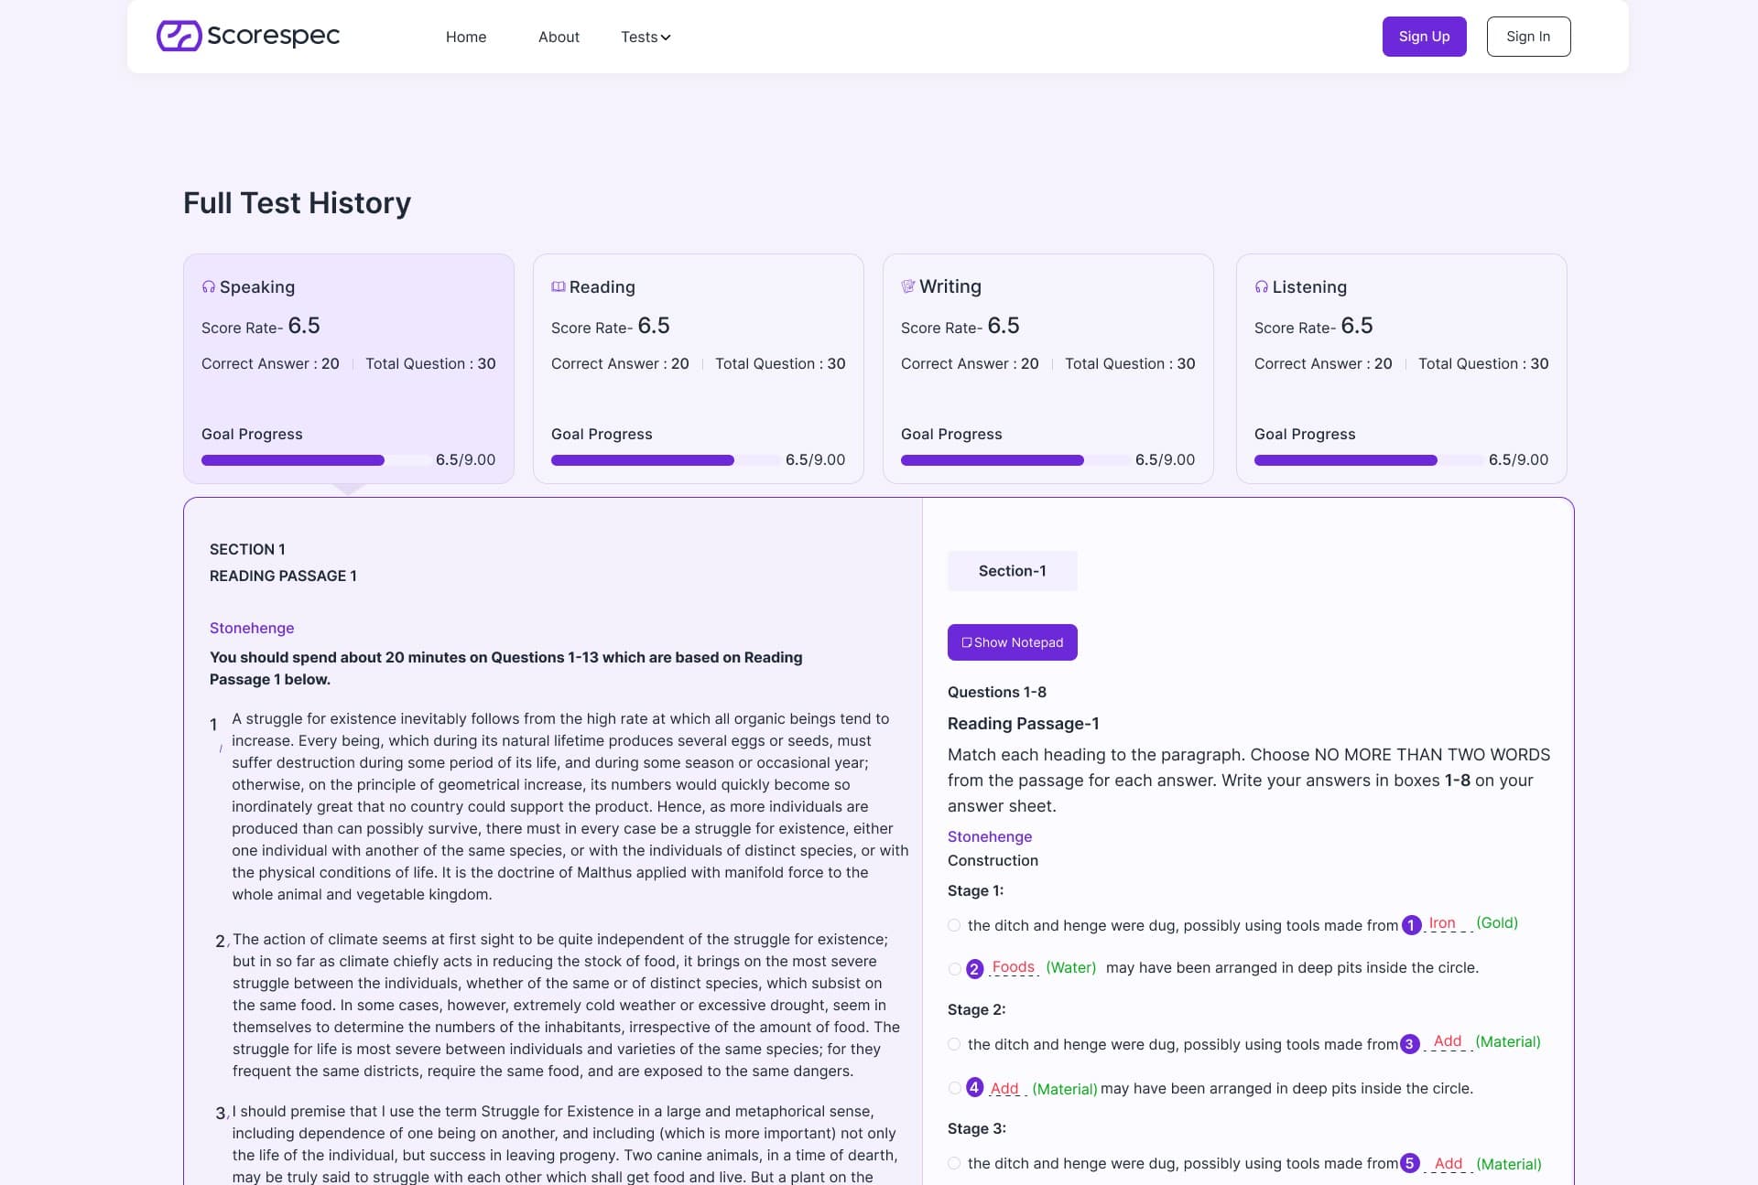
Task: Click the Scorespec logo icon
Action: coord(179,36)
